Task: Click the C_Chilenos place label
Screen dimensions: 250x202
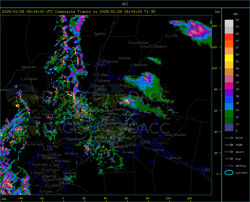Action: click(x=29, y=79)
